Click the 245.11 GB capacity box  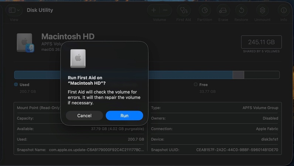[261, 42]
